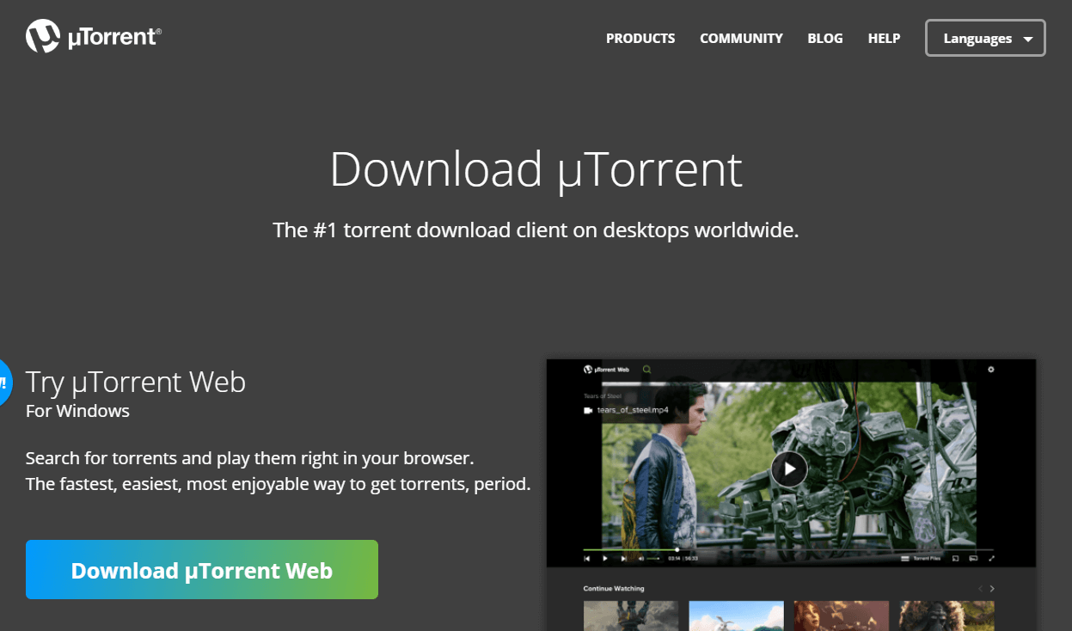Open fourth Continue Watching thumbnail with furry creature
Viewport: 1072px width, 631px height.
(x=946, y=616)
